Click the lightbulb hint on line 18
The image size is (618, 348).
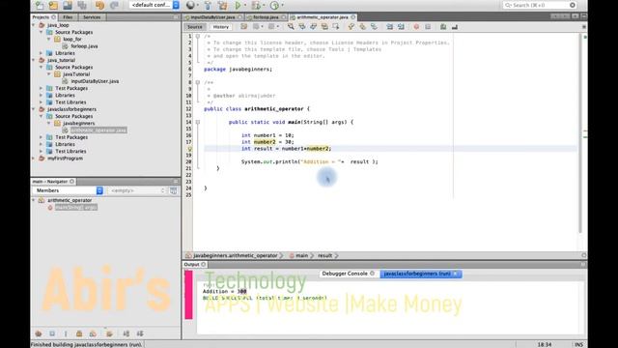coord(189,149)
